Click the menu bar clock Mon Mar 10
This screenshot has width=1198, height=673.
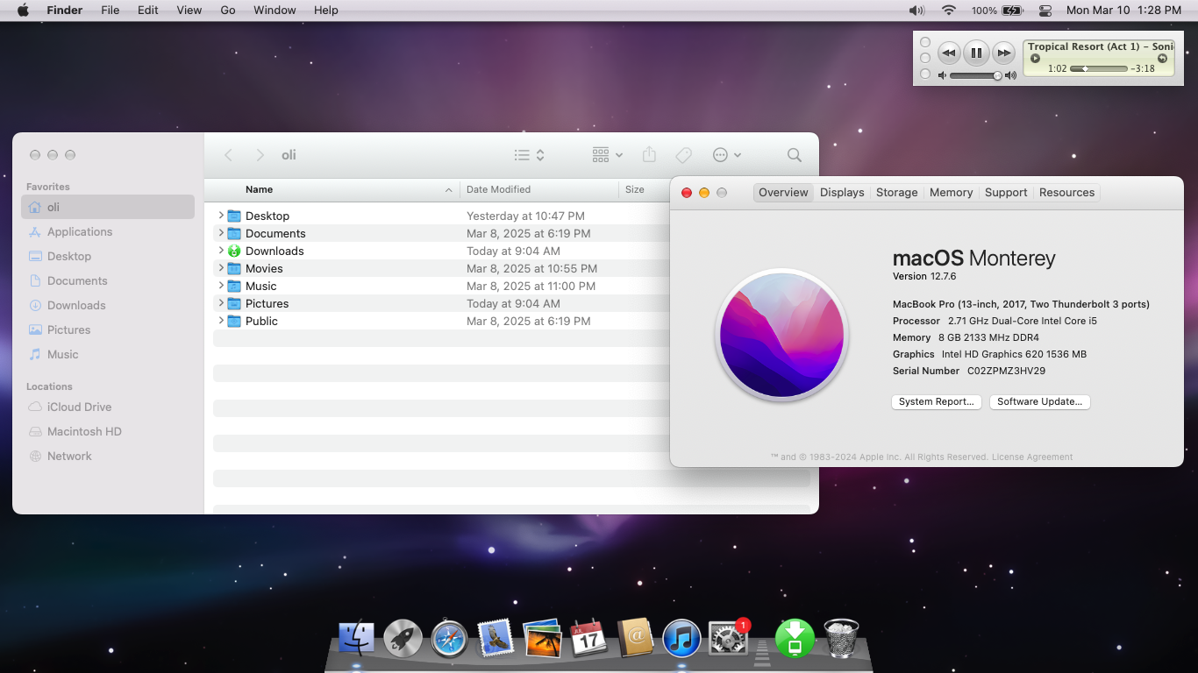point(1123,11)
